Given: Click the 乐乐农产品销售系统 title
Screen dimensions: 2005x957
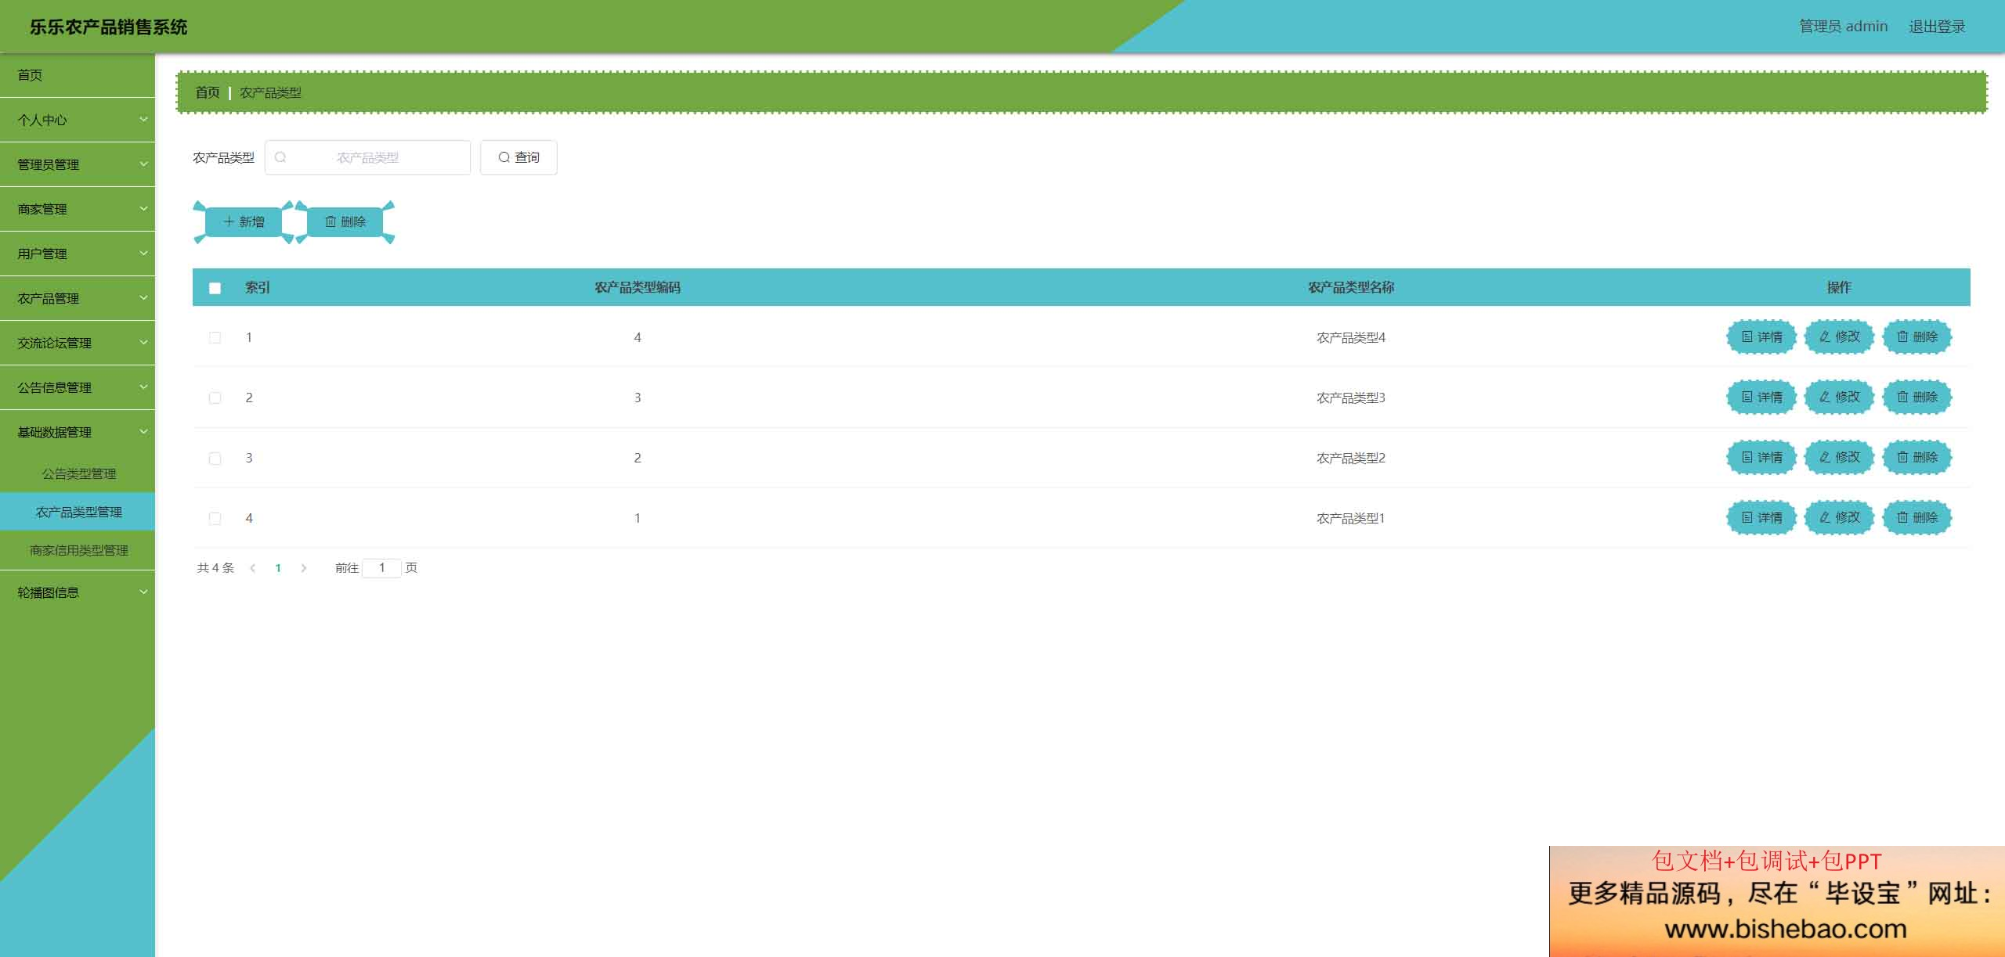Looking at the screenshot, I should (x=109, y=27).
